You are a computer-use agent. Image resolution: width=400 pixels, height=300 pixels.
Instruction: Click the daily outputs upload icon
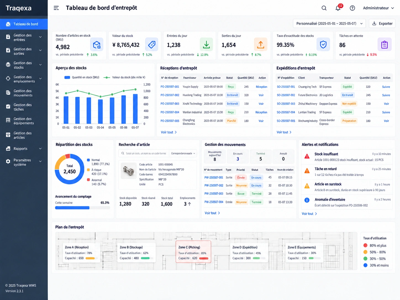(x=261, y=44)
